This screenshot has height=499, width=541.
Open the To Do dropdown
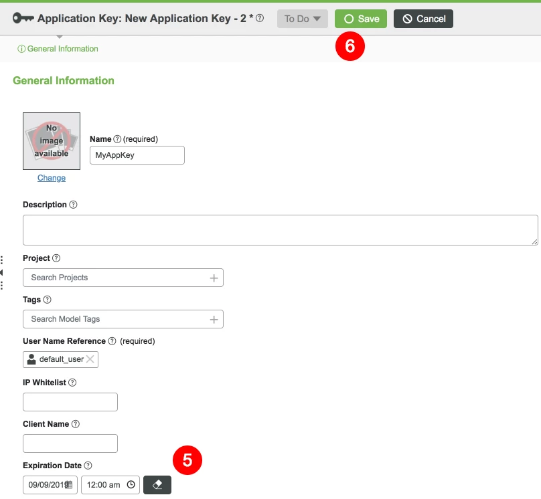click(x=302, y=19)
